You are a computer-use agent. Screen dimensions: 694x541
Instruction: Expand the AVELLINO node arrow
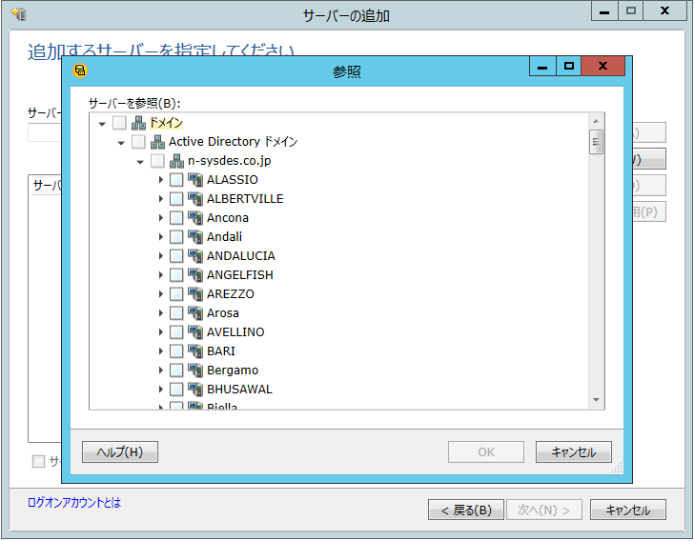(x=160, y=332)
